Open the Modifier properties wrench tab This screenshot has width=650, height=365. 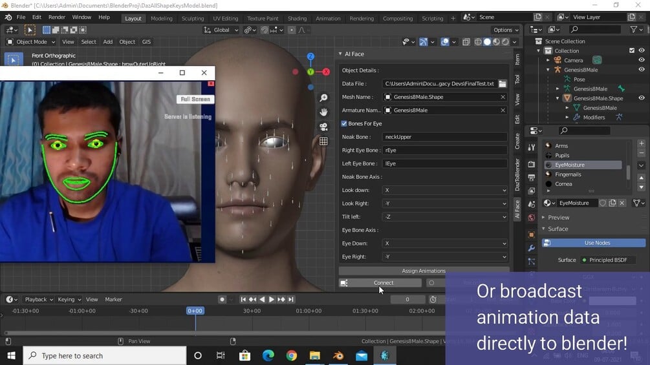(531, 248)
